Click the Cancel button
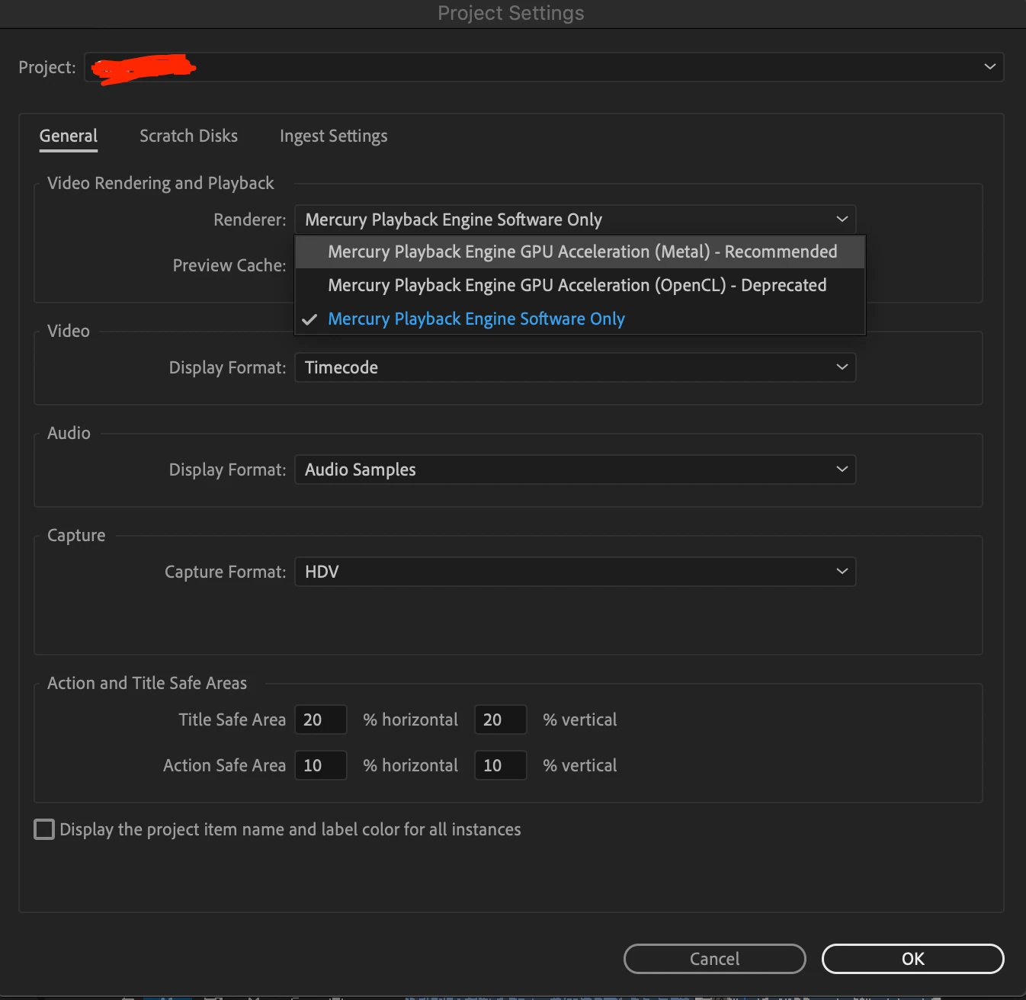This screenshot has width=1026, height=1000. pos(714,959)
